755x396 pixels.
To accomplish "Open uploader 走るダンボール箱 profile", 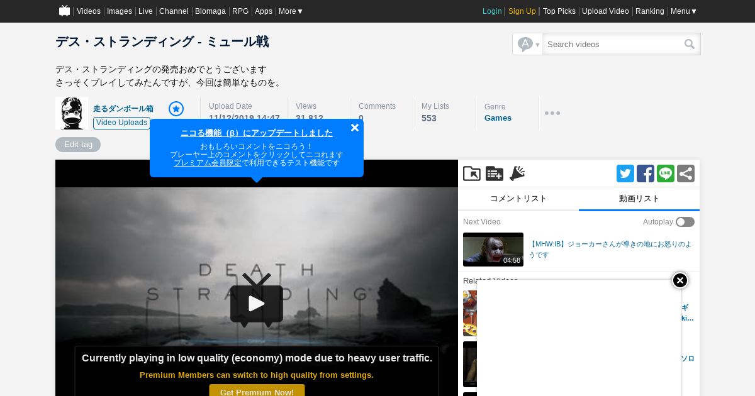I will pos(123,109).
